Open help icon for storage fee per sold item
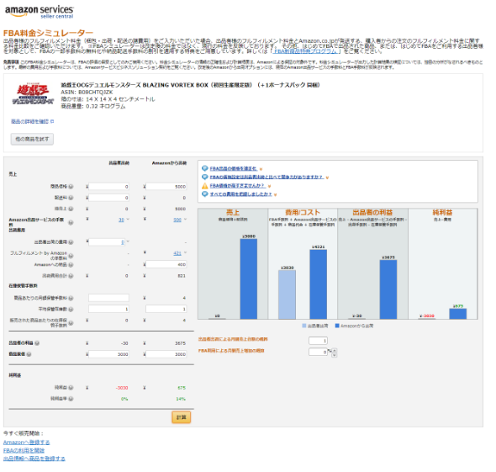The height and width of the screenshot is (472, 496). 71,323
